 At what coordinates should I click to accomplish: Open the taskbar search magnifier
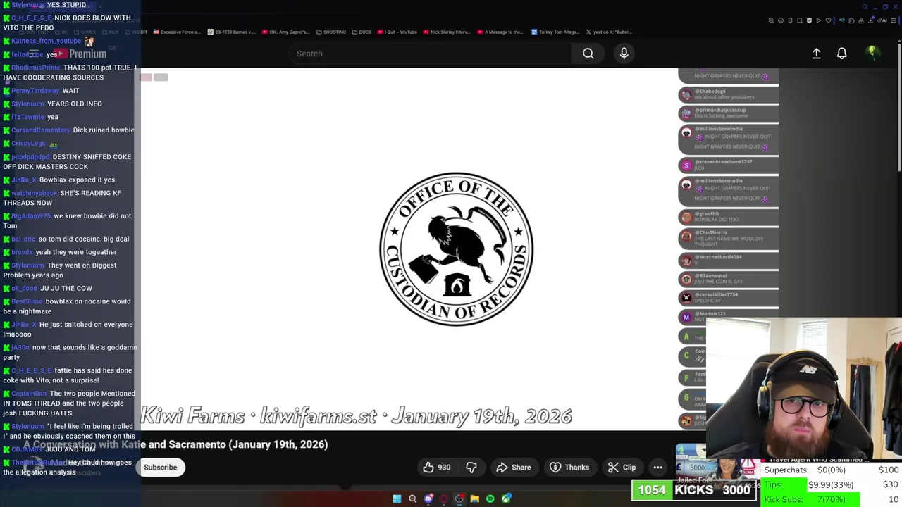pyautogui.click(x=412, y=499)
